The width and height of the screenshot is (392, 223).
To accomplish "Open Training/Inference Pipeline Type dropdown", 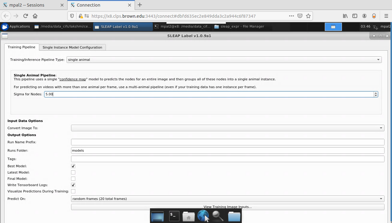I will click(x=224, y=60).
